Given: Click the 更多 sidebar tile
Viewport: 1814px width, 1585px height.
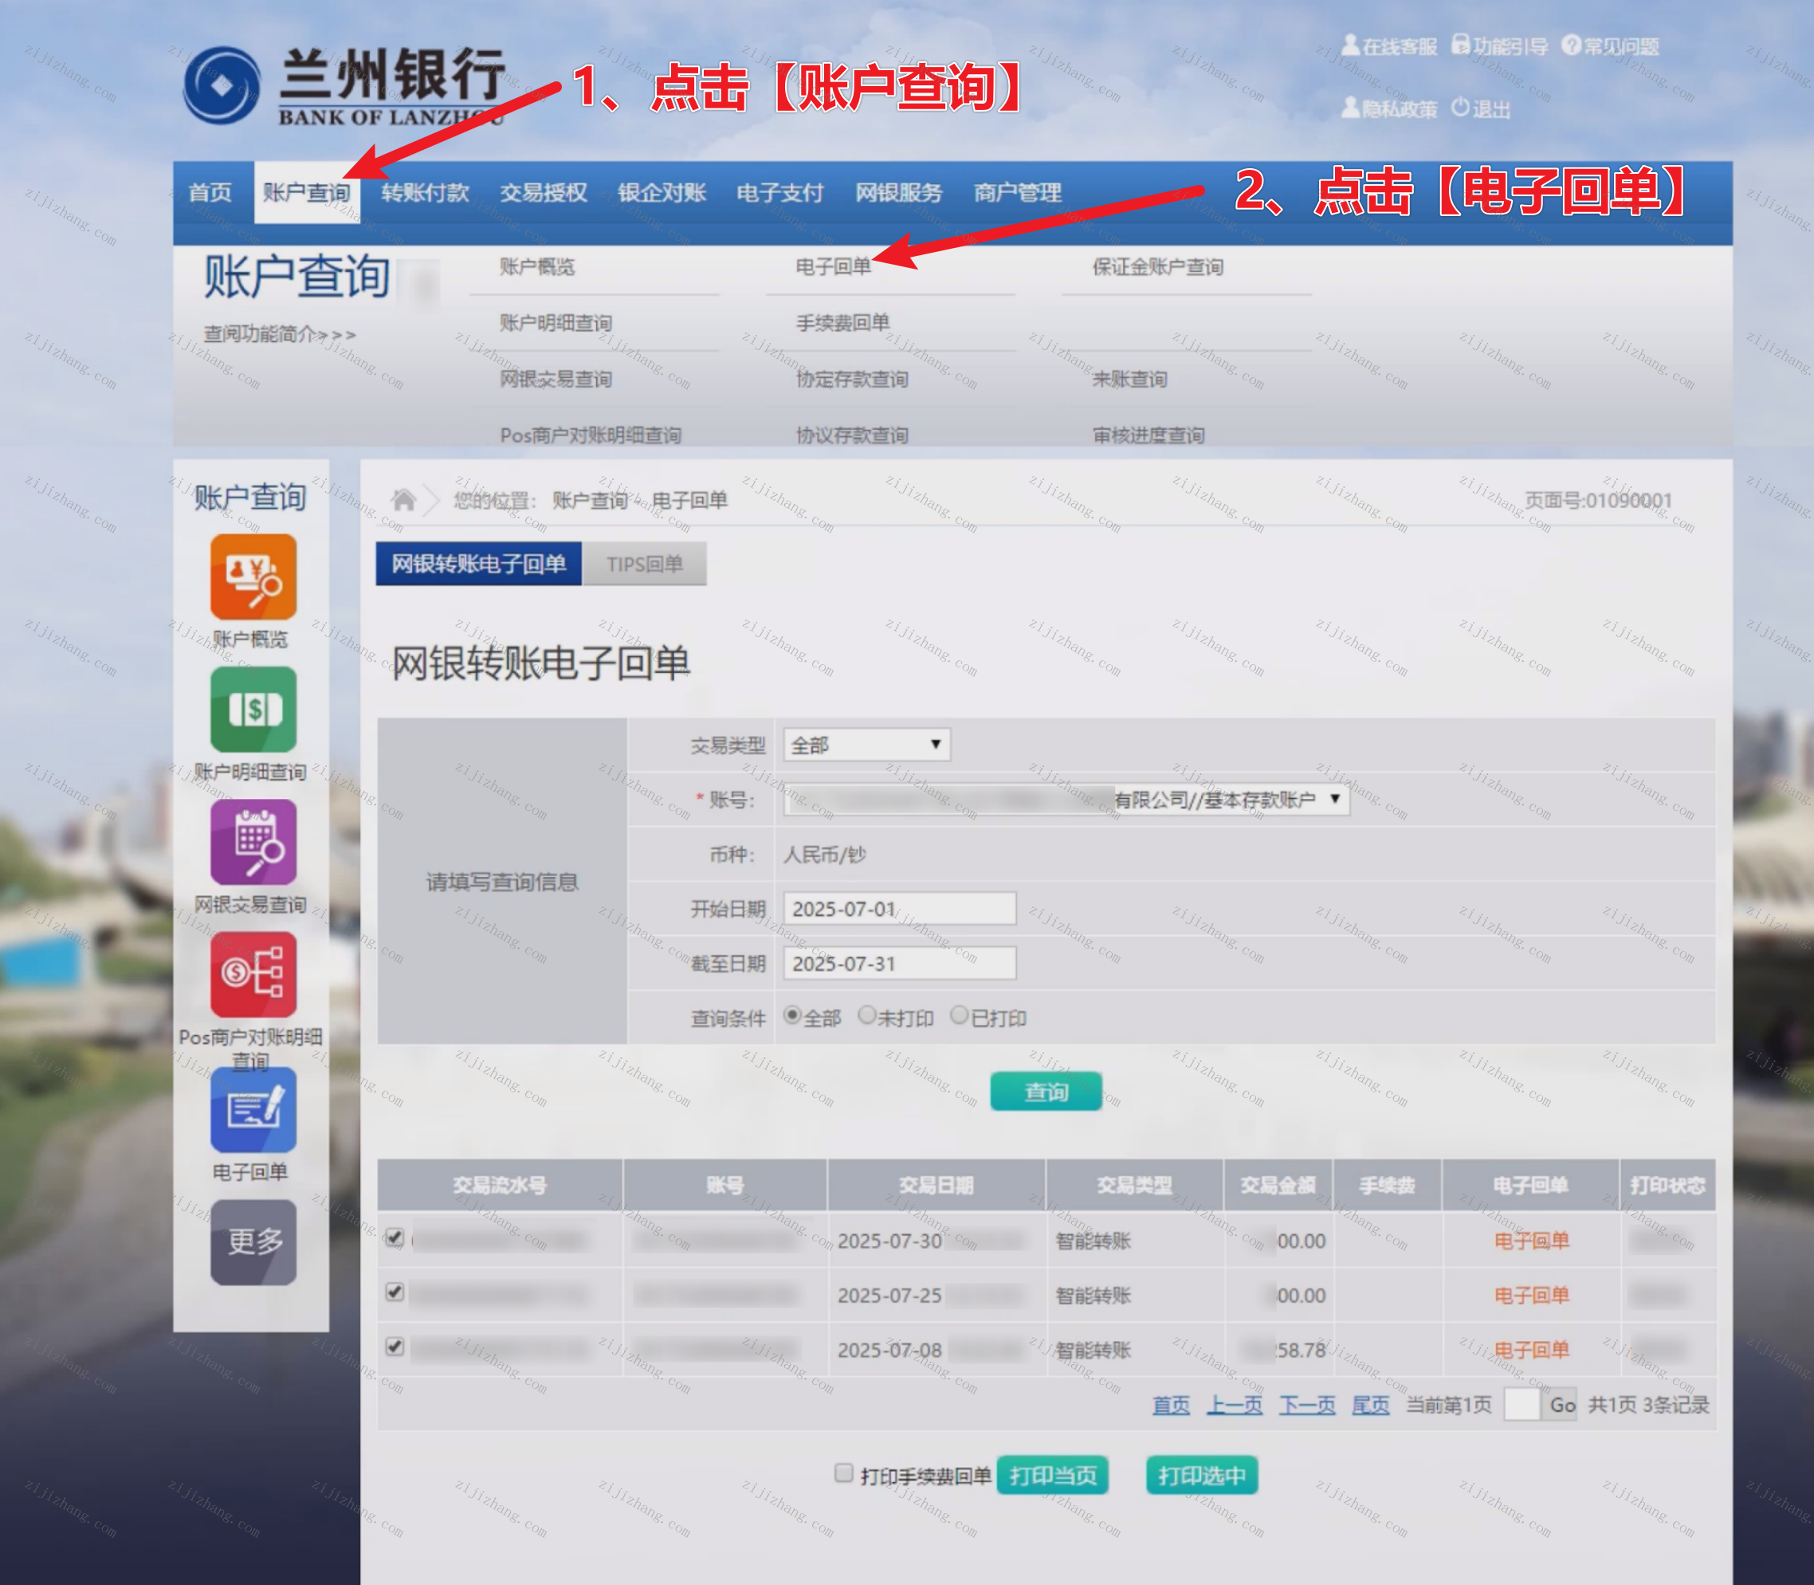Looking at the screenshot, I should 253,1242.
